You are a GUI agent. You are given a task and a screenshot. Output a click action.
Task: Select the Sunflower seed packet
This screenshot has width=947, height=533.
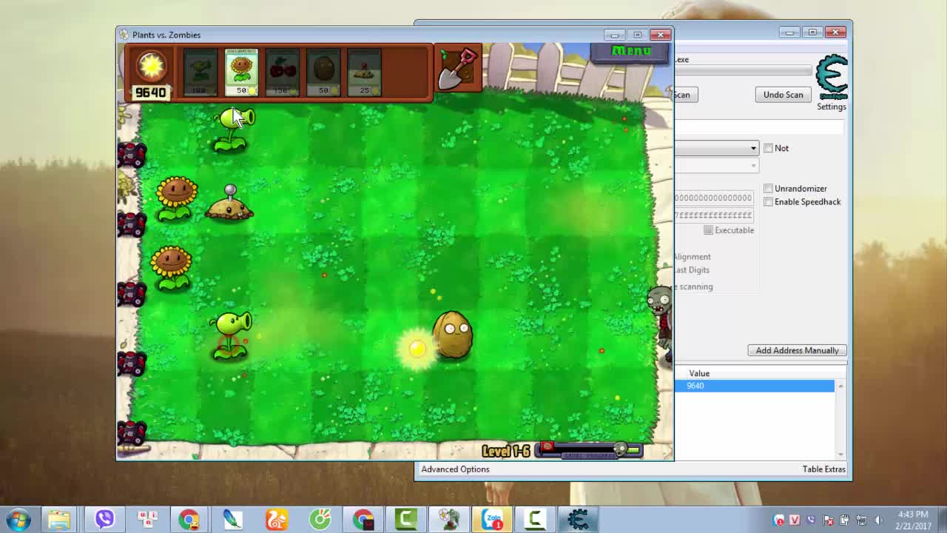[242, 73]
